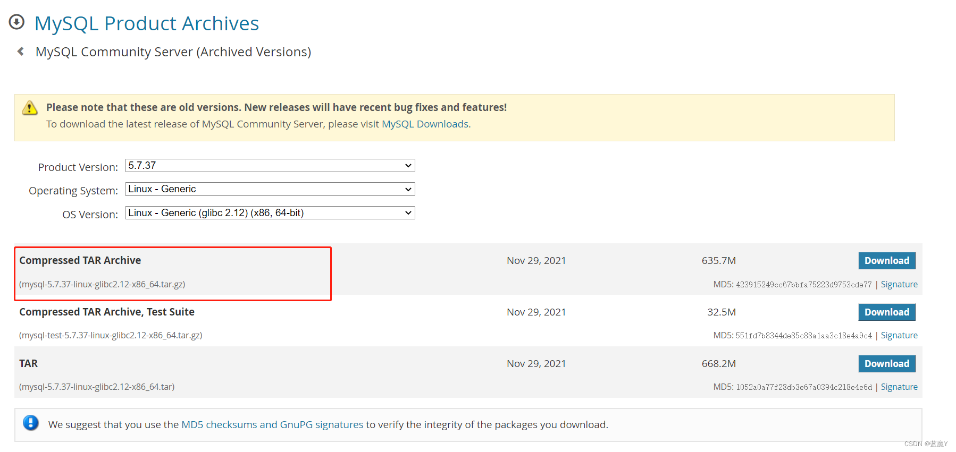Click the 668.2M file size
Viewport: 956px width, 452px height.
click(719, 364)
